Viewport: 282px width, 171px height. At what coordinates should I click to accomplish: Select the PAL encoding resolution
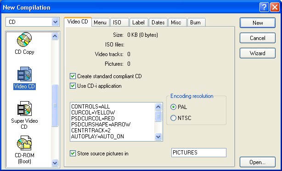click(173, 107)
